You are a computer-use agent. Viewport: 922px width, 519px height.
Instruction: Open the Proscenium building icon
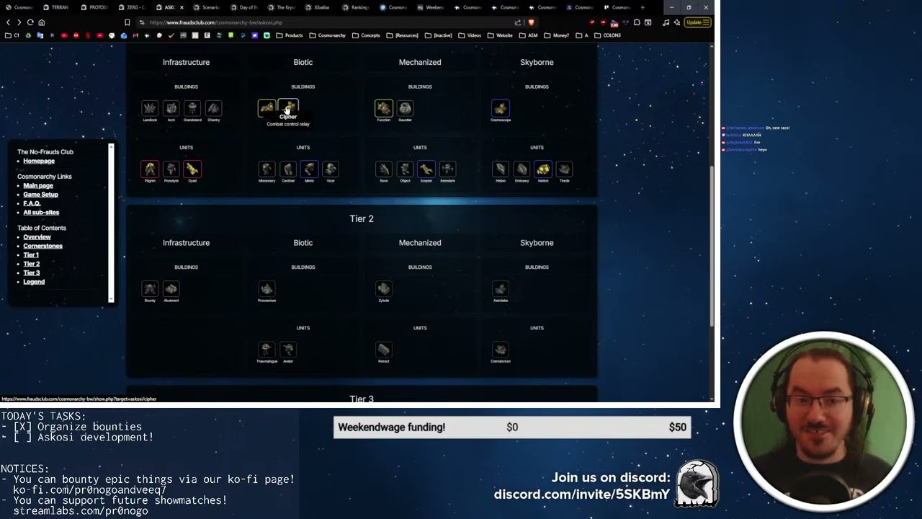click(267, 289)
